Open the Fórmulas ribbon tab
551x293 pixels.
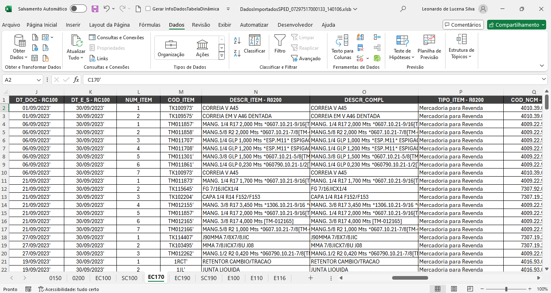pyautogui.click(x=150, y=25)
